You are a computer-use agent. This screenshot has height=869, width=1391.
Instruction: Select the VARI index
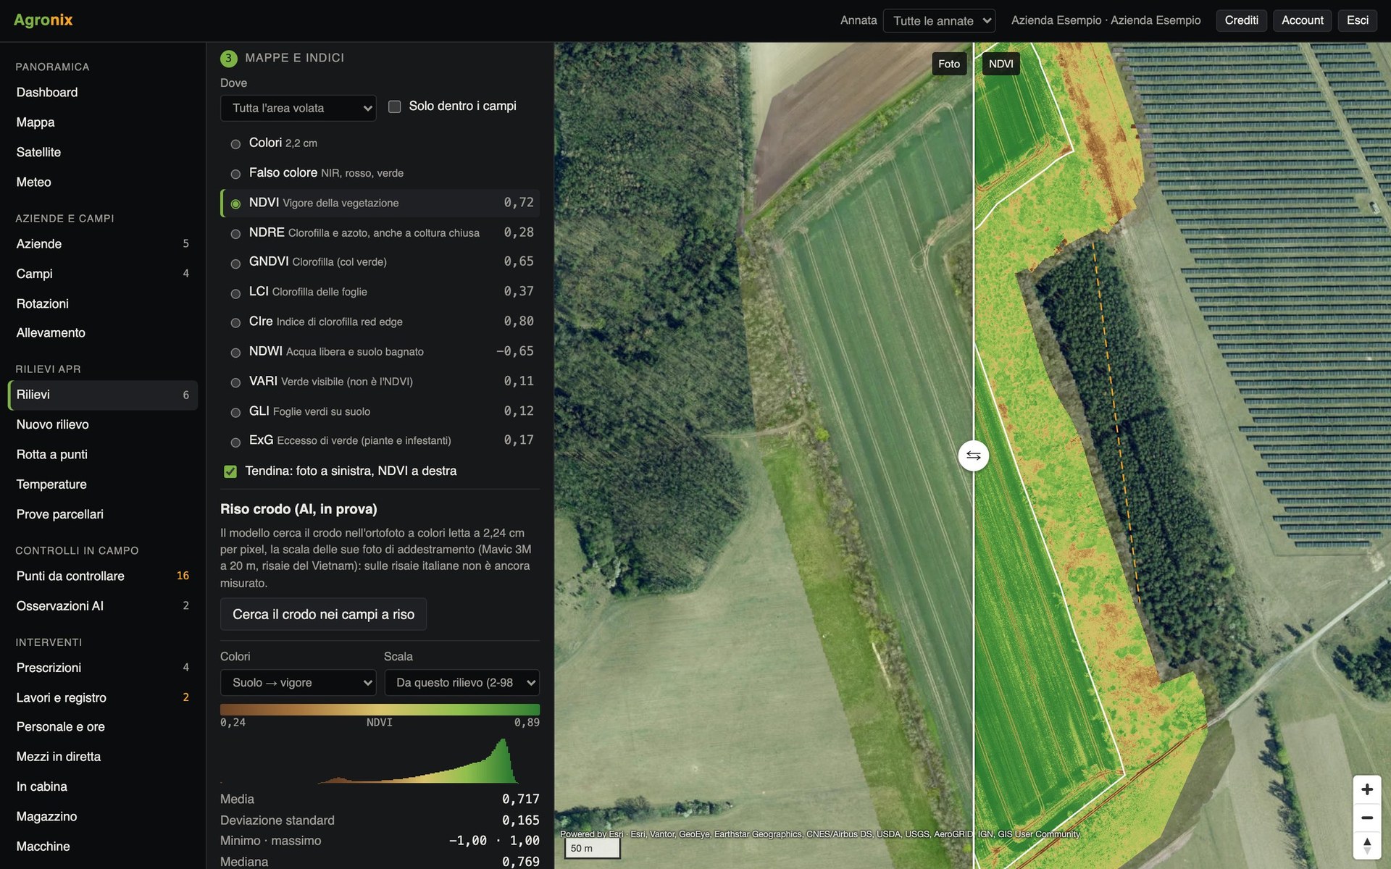pyautogui.click(x=235, y=382)
